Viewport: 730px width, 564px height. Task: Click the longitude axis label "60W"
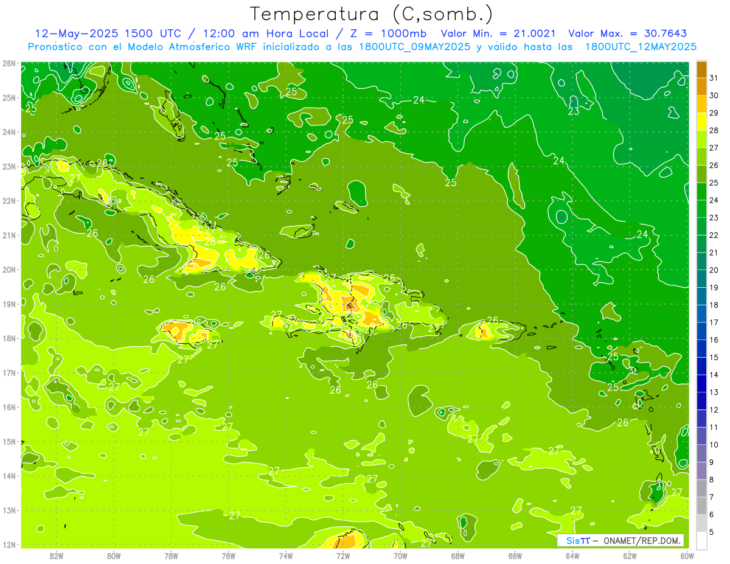[x=687, y=556]
